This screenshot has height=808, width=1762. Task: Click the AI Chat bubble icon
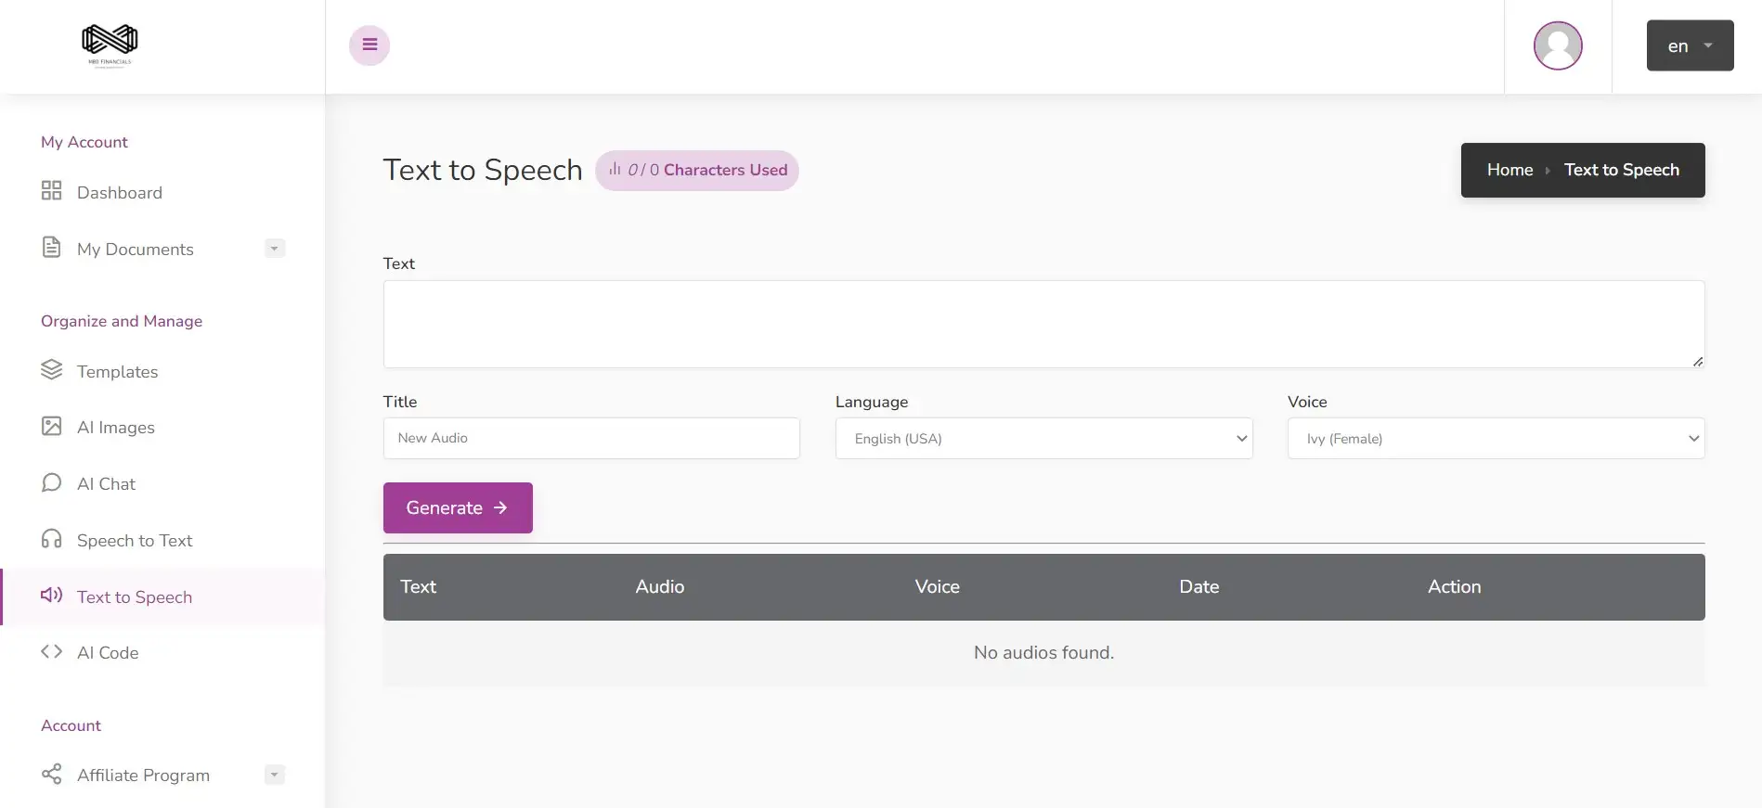[52, 483]
